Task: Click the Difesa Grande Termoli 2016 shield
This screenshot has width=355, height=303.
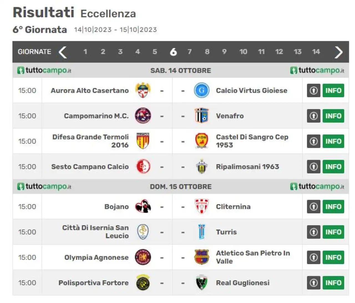Action: click(x=143, y=141)
